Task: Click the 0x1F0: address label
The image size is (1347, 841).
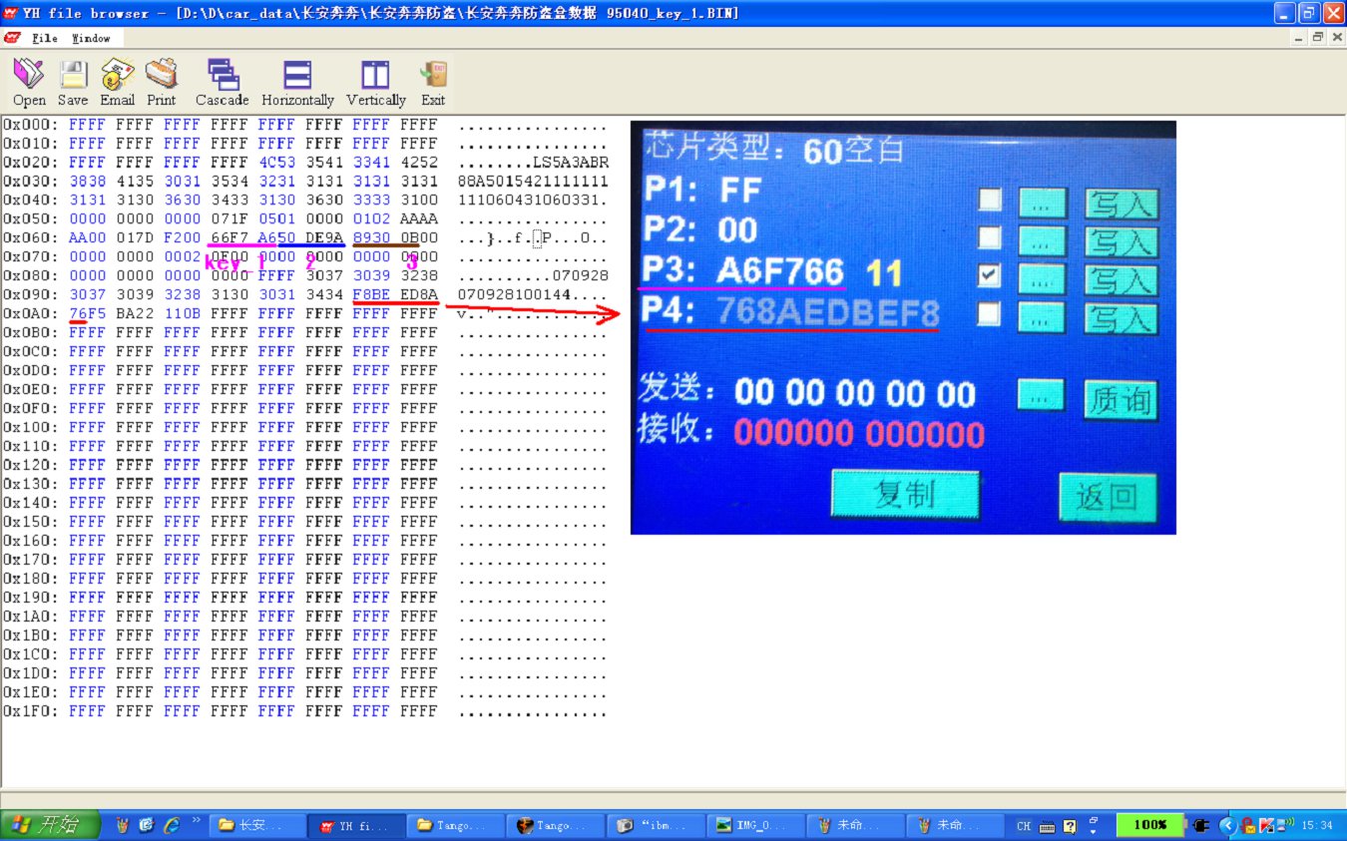Action: [x=30, y=711]
